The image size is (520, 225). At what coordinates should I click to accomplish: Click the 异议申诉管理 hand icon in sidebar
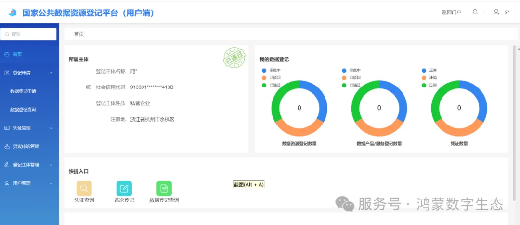coord(7,146)
